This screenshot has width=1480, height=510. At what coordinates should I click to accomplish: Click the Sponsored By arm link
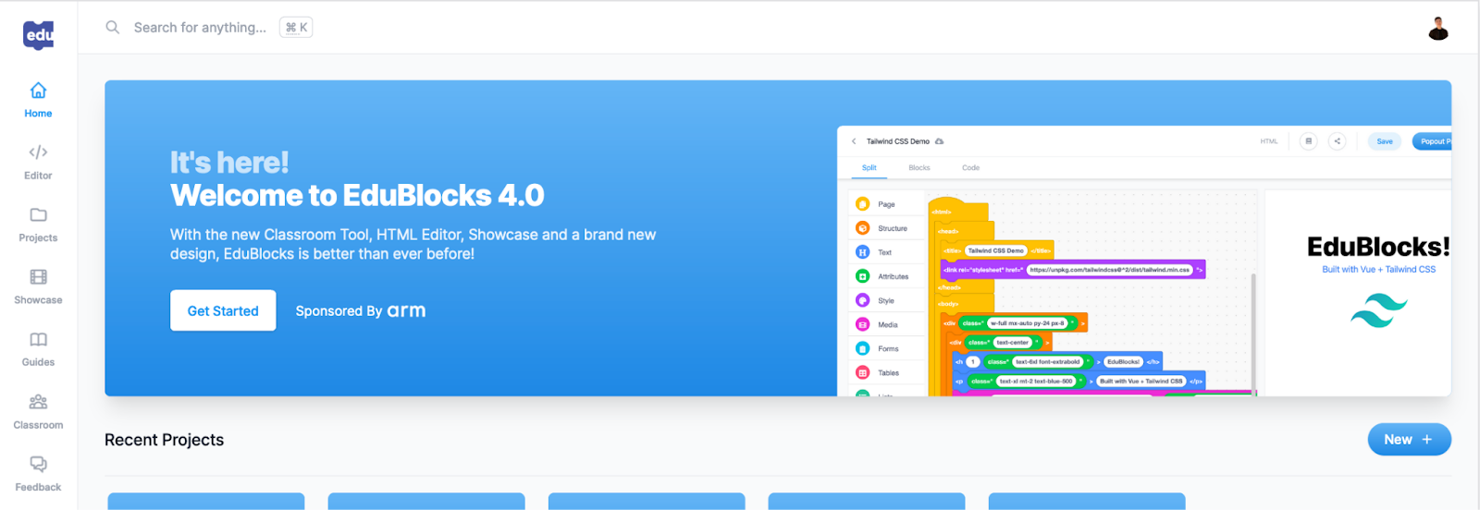point(360,311)
